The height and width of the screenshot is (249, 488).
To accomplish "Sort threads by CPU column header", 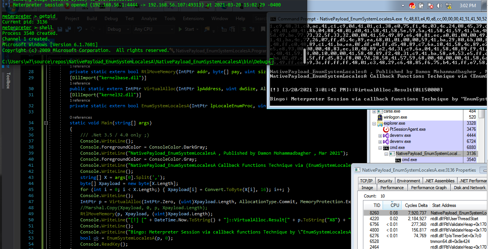I will (392, 205).
